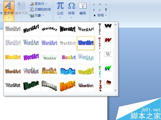The height and width of the screenshot is (120, 161).
Task: Choose the orange 3D perspective WordArt style
Action: point(68,85)
